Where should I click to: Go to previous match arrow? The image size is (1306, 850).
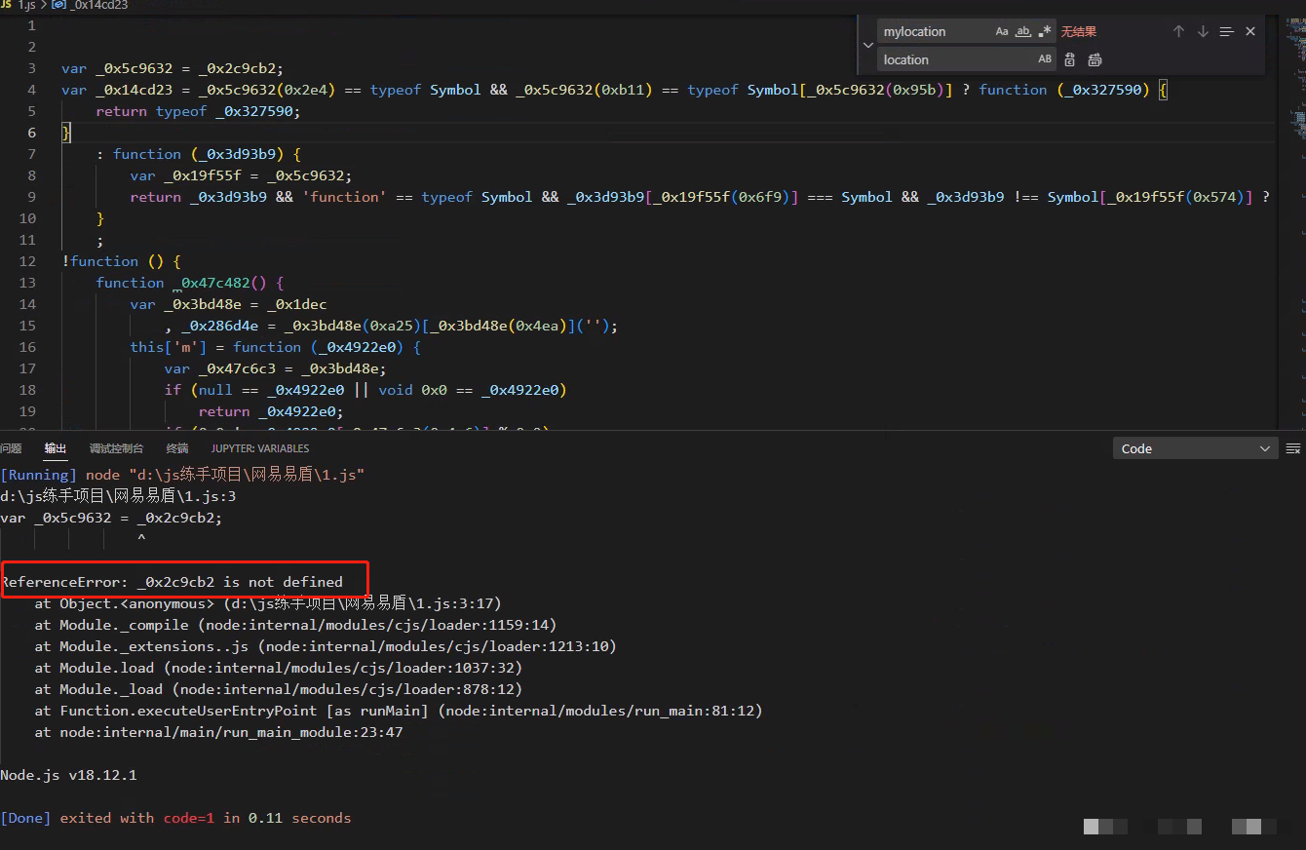point(1178,32)
